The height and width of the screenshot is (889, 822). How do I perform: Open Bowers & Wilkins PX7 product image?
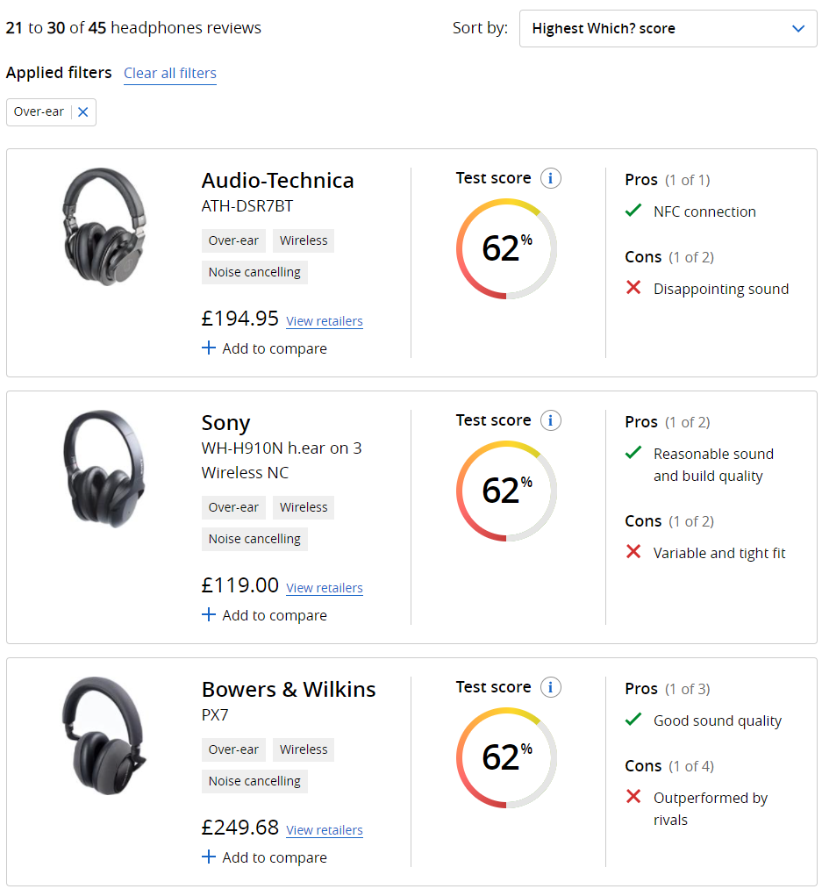(104, 735)
